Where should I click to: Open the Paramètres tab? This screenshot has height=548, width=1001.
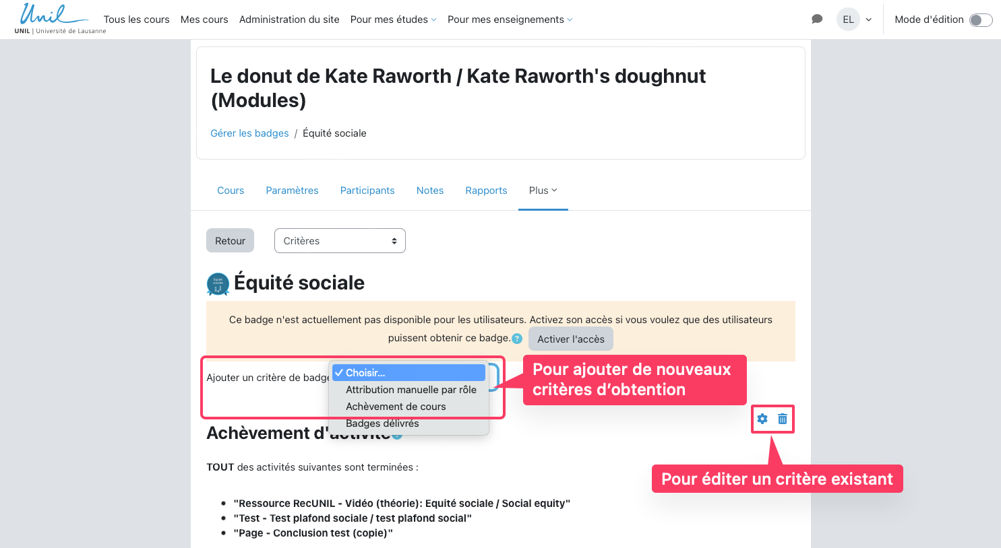click(292, 191)
